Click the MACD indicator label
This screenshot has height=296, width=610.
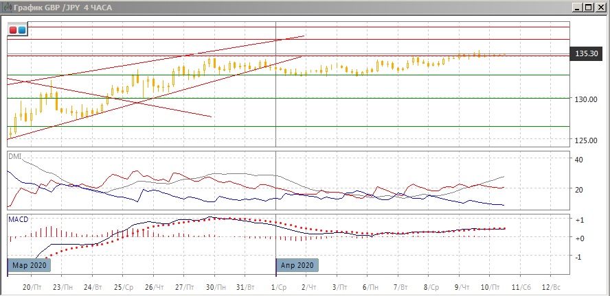pyautogui.click(x=19, y=219)
